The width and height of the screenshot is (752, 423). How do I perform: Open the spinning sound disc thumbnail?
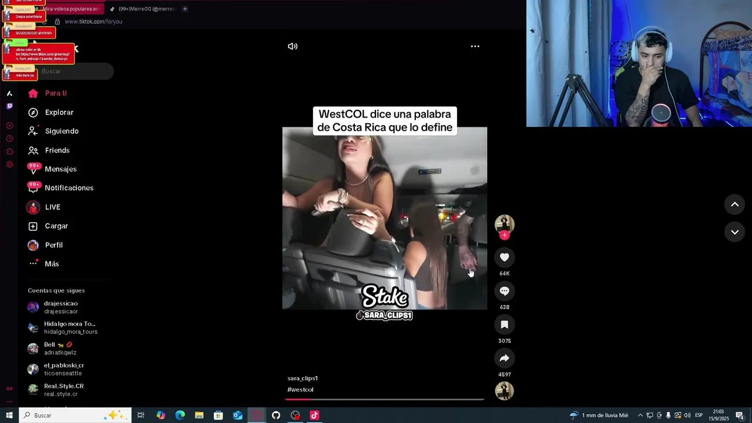[x=504, y=391]
